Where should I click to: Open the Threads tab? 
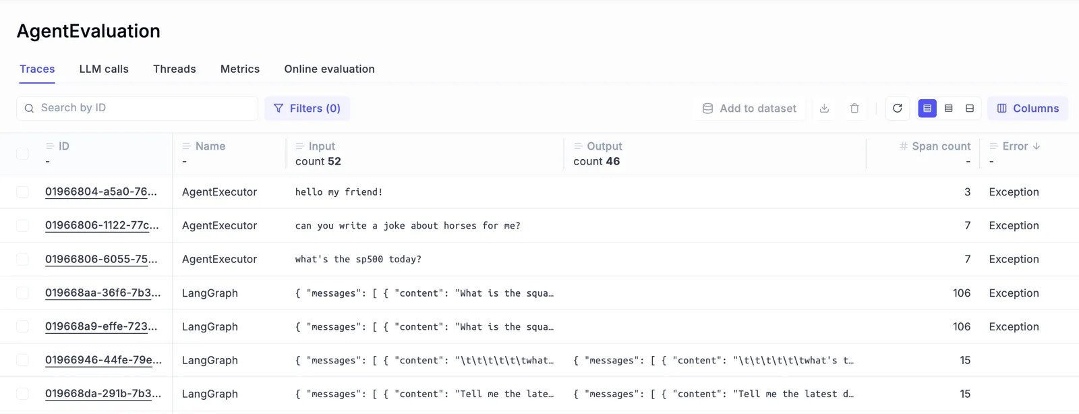(x=175, y=69)
